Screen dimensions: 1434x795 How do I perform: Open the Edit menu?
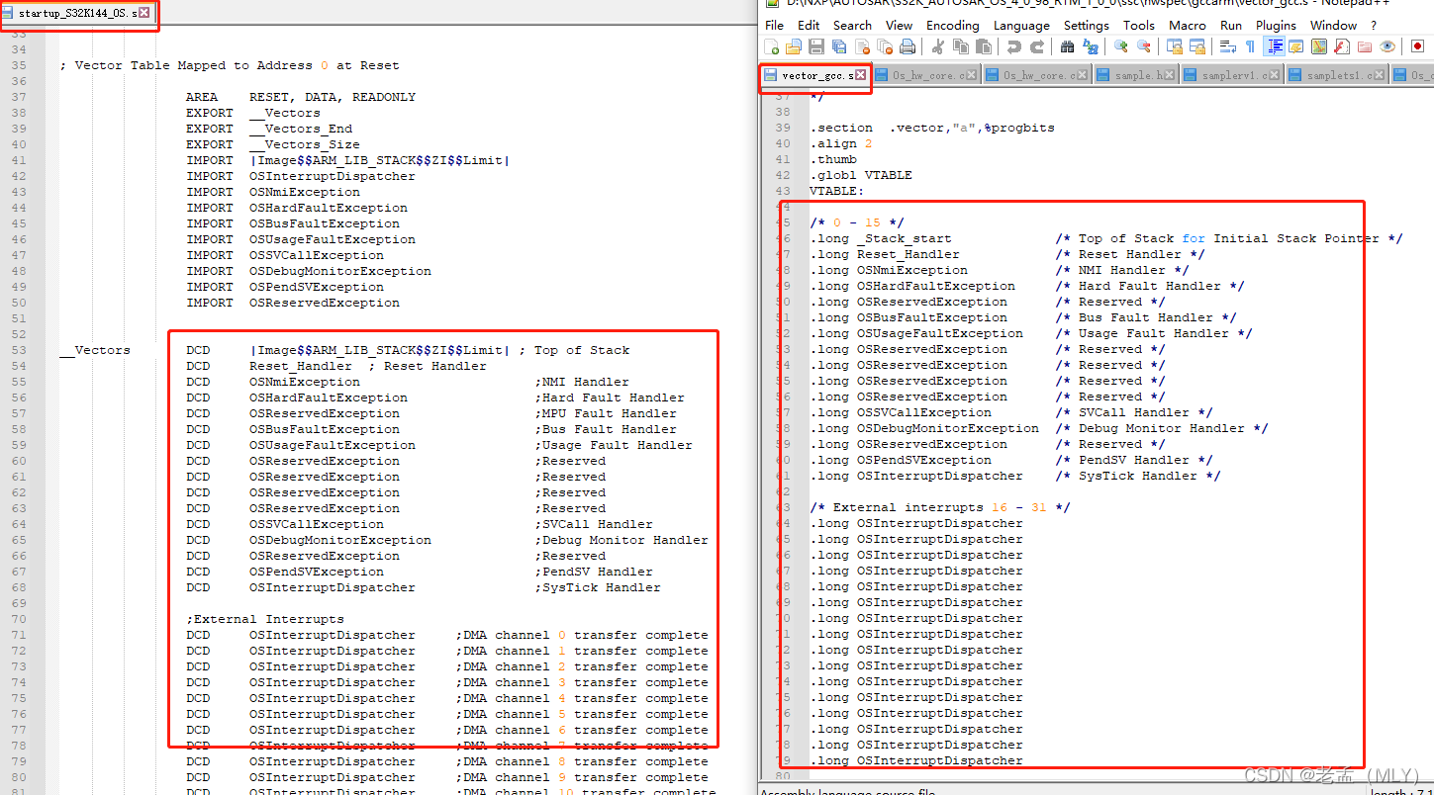809,25
